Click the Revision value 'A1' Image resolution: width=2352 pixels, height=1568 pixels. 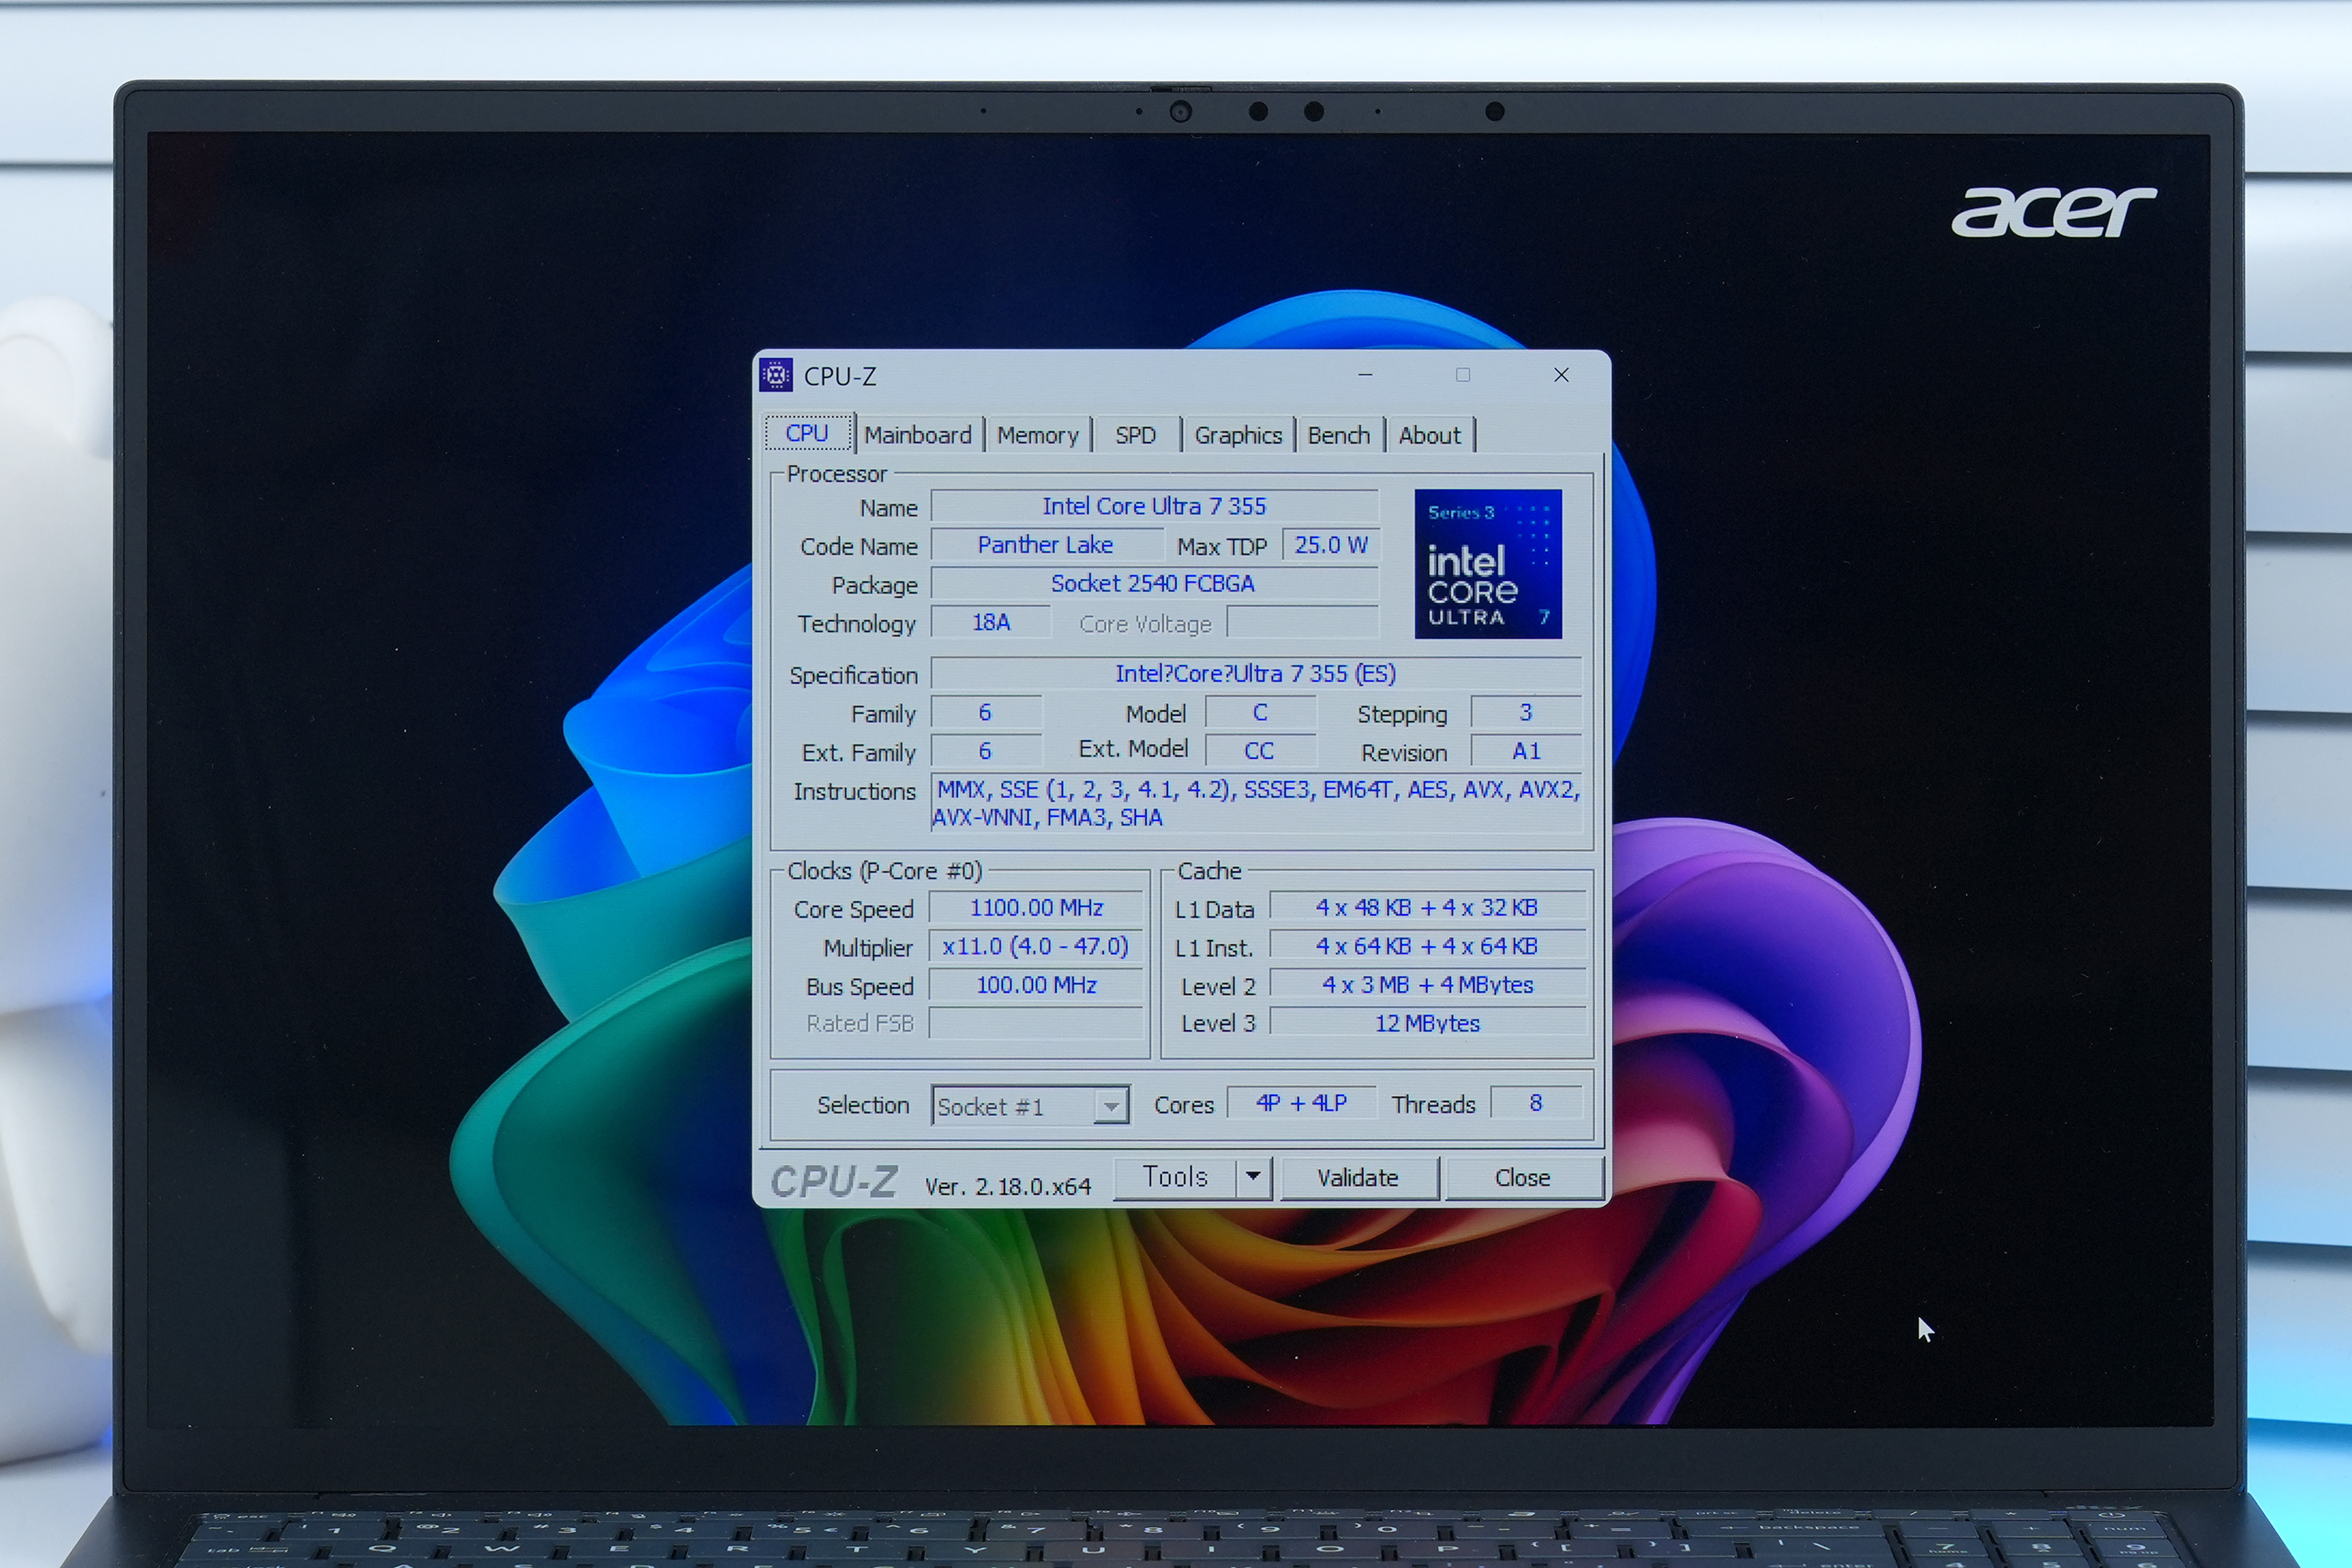click(1526, 751)
